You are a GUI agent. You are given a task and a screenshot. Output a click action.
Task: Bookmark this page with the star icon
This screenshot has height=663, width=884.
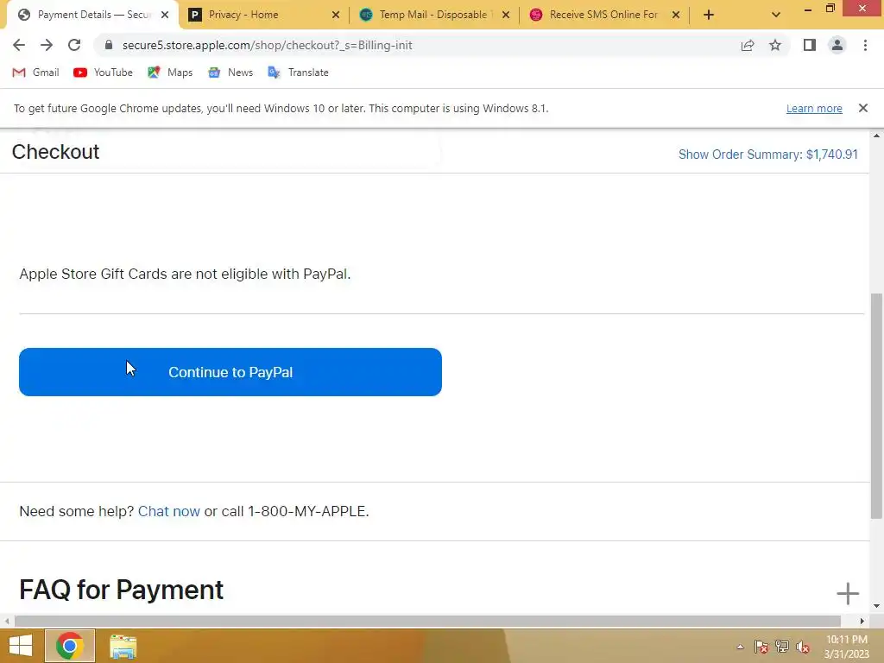pyautogui.click(x=775, y=45)
